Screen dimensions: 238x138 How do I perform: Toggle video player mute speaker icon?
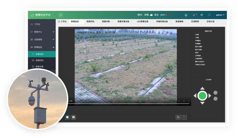179,101
